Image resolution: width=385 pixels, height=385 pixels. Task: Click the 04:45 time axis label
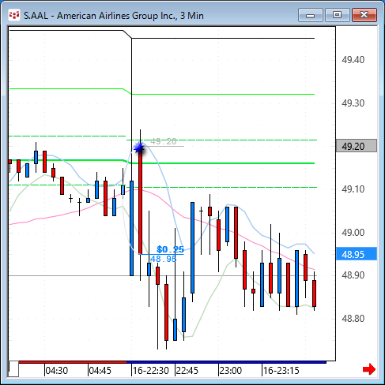pos(100,371)
